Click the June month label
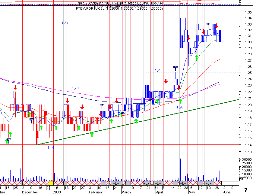Screen dimensions: 253x194 point(227,192)
